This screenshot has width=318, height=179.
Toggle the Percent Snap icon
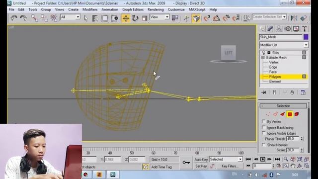coord(226,18)
